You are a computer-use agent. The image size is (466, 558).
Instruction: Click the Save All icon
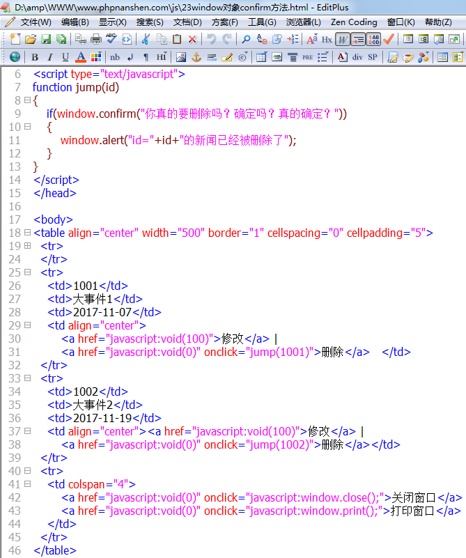(x=61, y=39)
